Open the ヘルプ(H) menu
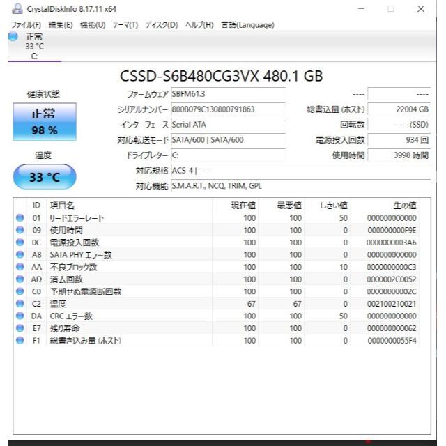The image size is (446, 446). (199, 25)
